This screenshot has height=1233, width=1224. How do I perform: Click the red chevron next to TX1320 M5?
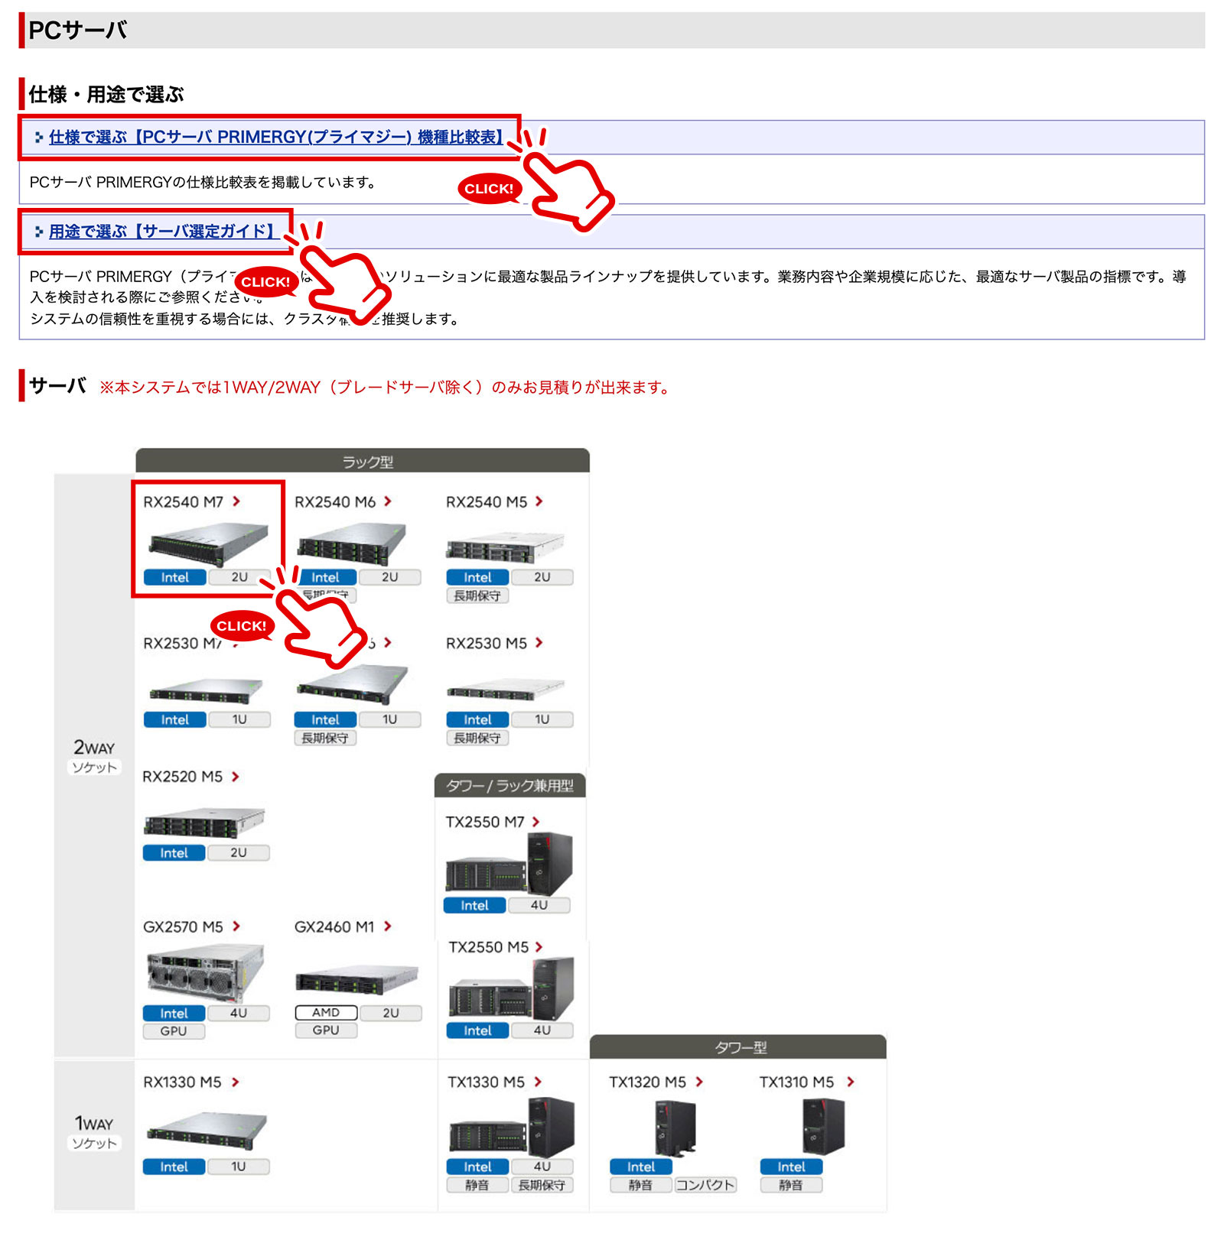699,1082
